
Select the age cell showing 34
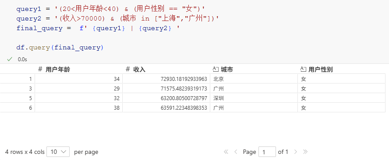click(x=78, y=79)
